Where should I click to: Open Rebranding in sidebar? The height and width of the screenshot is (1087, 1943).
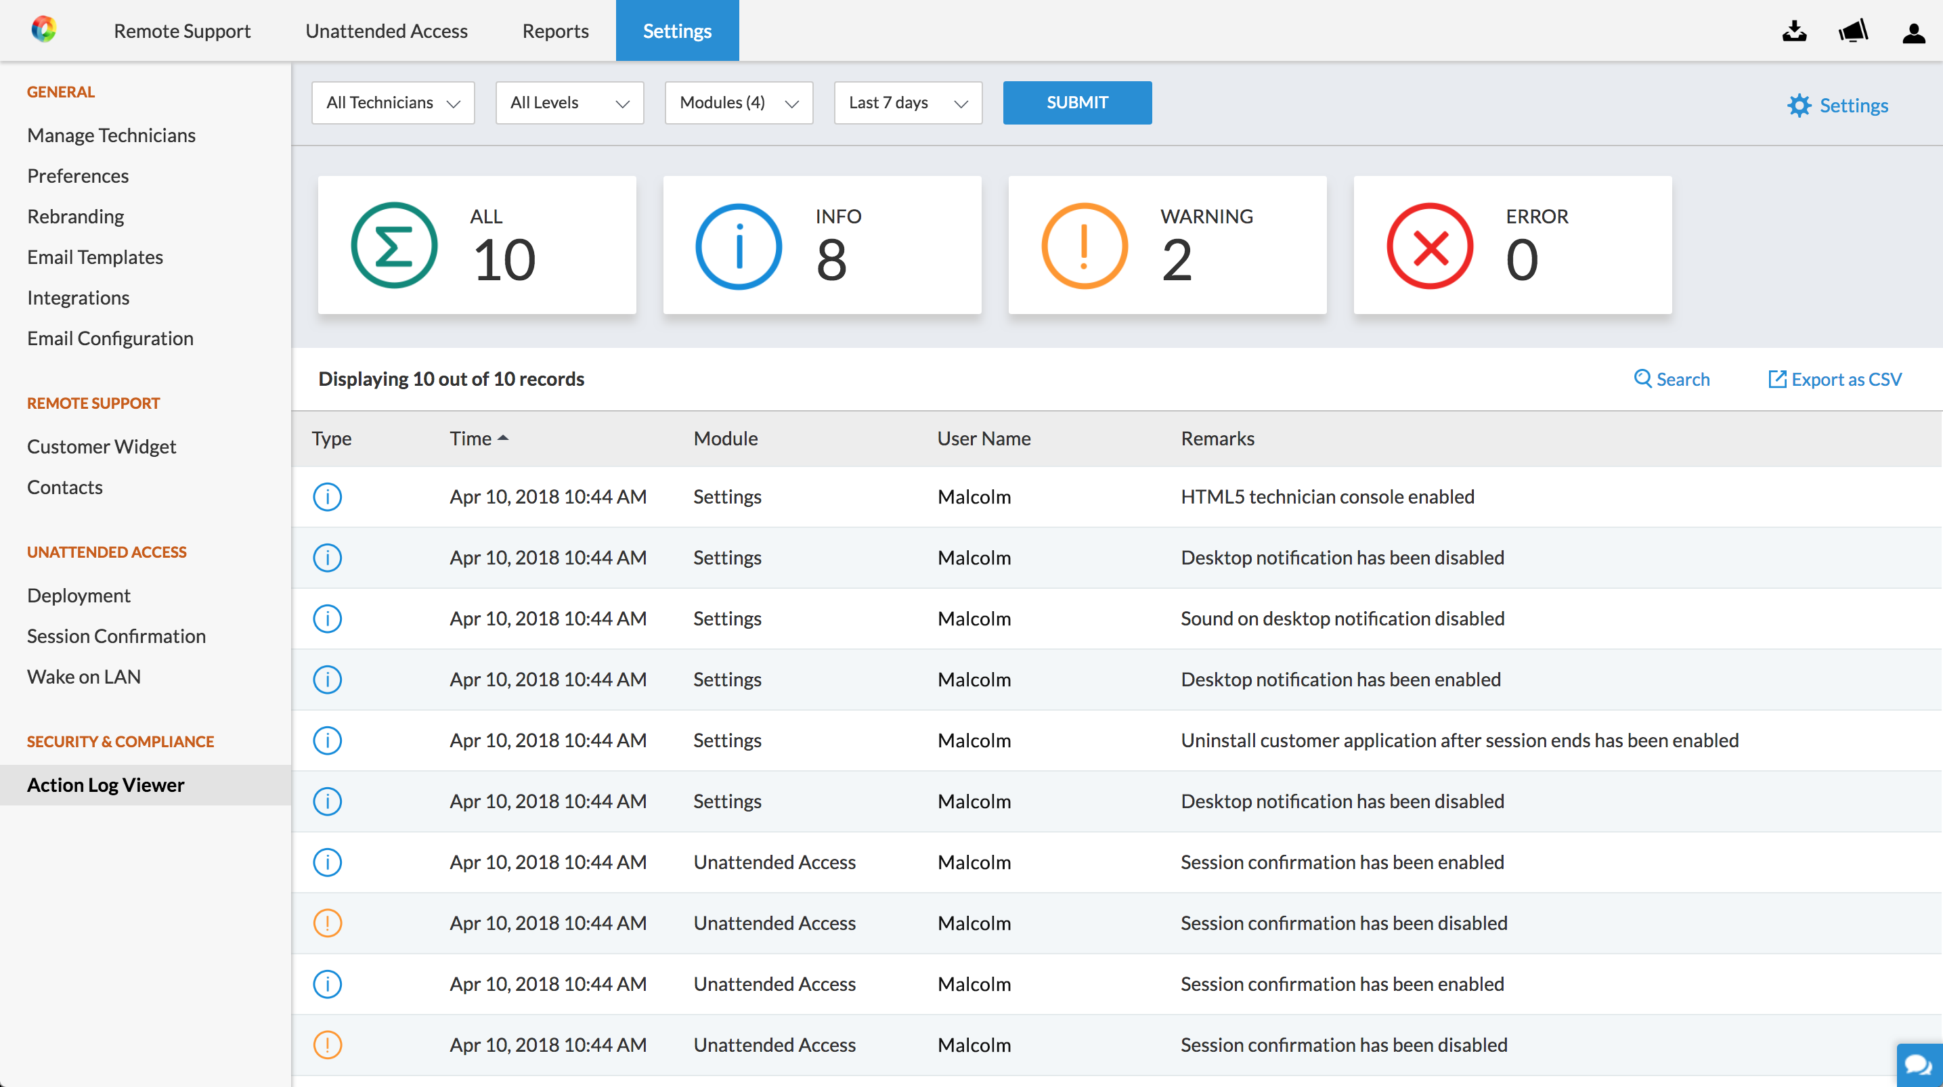[x=75, y=217]
